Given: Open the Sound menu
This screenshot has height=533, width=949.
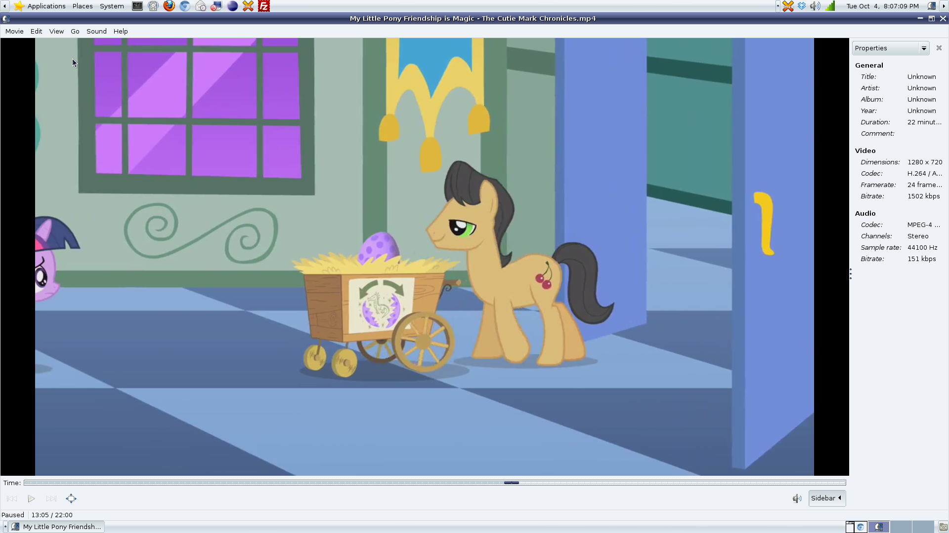Looking at the screenshot, I should point(96,31).
